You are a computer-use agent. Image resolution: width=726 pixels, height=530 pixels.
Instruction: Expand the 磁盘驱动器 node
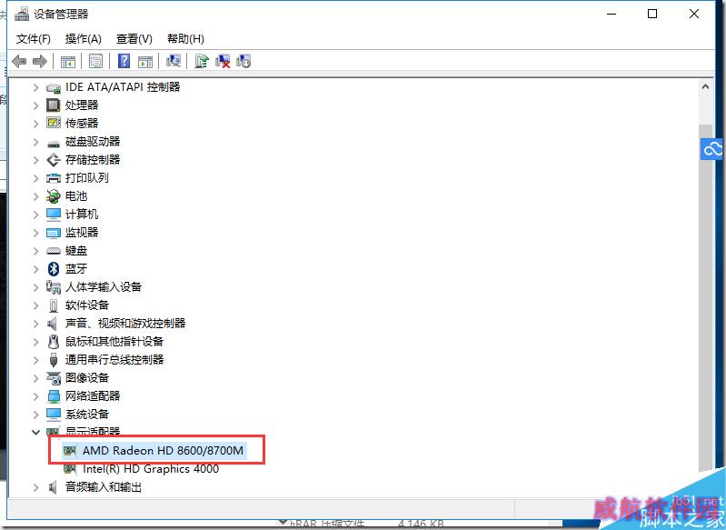[35, 142]
